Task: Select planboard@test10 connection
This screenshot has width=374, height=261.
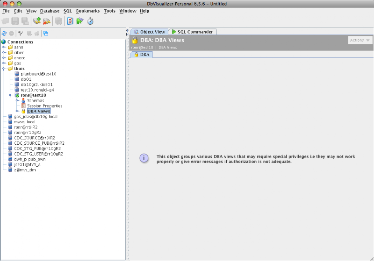Action: click(38, 74)
